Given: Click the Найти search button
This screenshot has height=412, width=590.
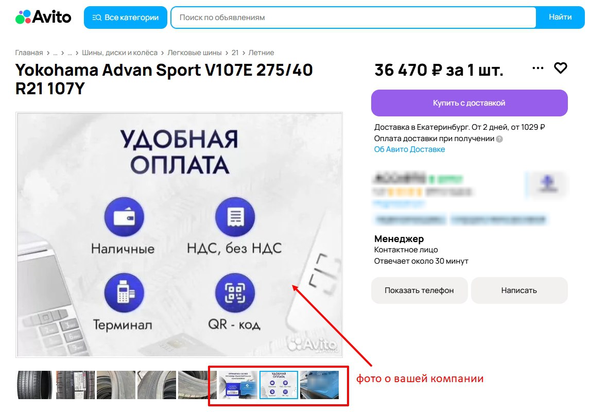Looking at the screenshot, I should (x=560, y=18).
